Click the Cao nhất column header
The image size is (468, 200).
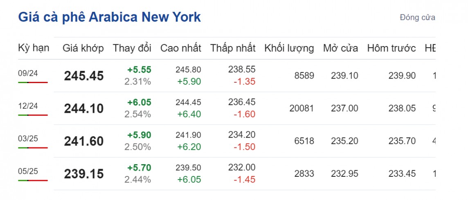pyautogui.click(x=180, y=48)
